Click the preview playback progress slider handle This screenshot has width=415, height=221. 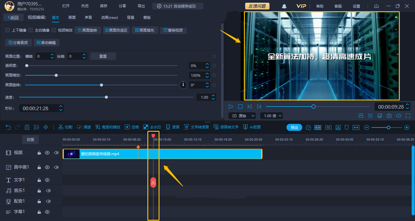pyautogui.click(x=313, y=107)
